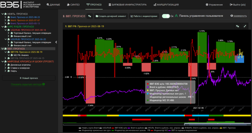Click puzzle icon of МИРОВЫЕ КРИЗИСЫ И ШОКИ
252x133 pixels.
(x=6, y=61)
